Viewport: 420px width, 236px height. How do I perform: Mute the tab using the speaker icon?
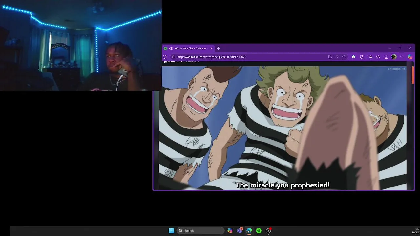click(x=171, y=49)
